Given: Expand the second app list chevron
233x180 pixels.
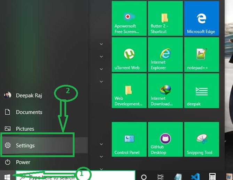Looking at the screenshot, I should 101,57.
